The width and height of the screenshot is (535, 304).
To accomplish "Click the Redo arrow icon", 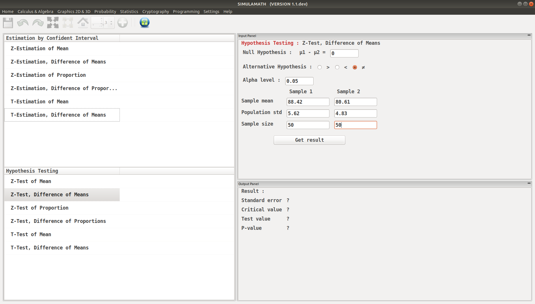I will (x=38, y=23).
